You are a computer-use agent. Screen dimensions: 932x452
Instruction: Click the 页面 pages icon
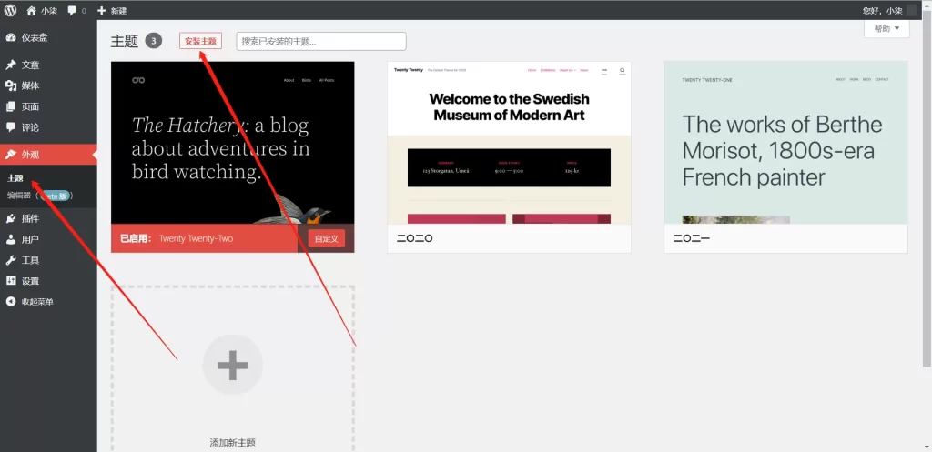click(x=11, y=106)
